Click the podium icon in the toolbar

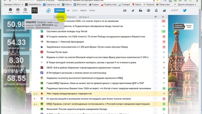tap(140, 10)
